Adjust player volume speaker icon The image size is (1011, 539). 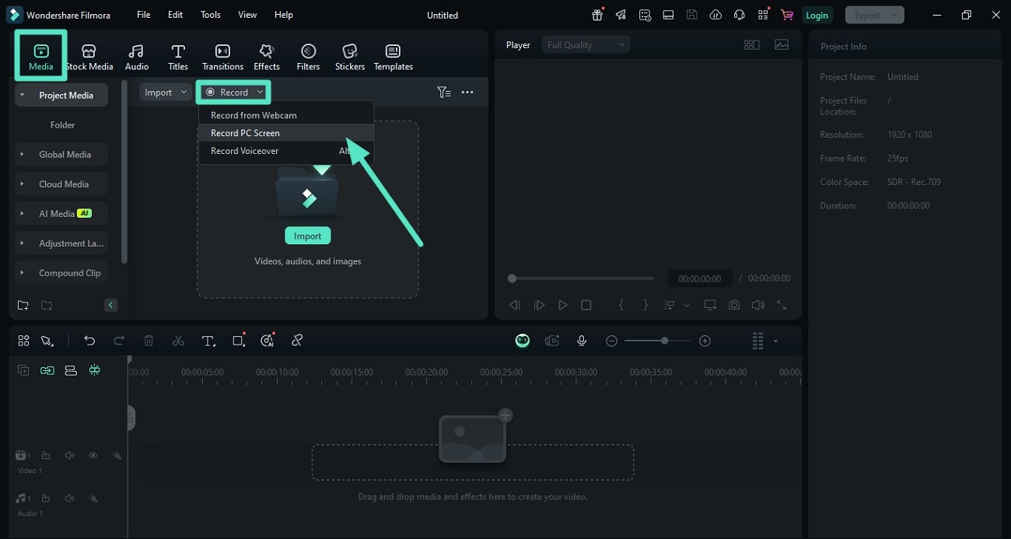[x=757, y=306]
